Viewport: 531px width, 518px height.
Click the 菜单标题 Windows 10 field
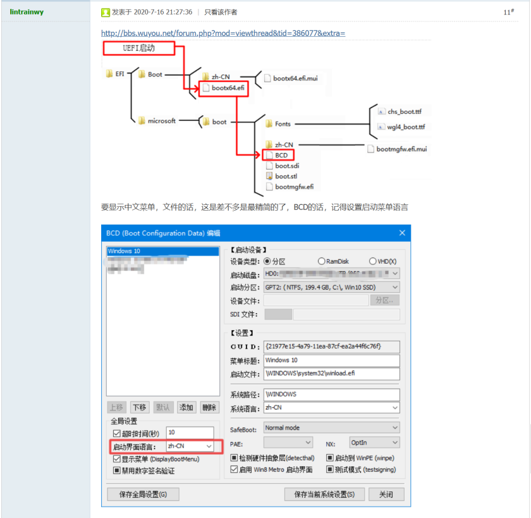click(x=331, y=361)
